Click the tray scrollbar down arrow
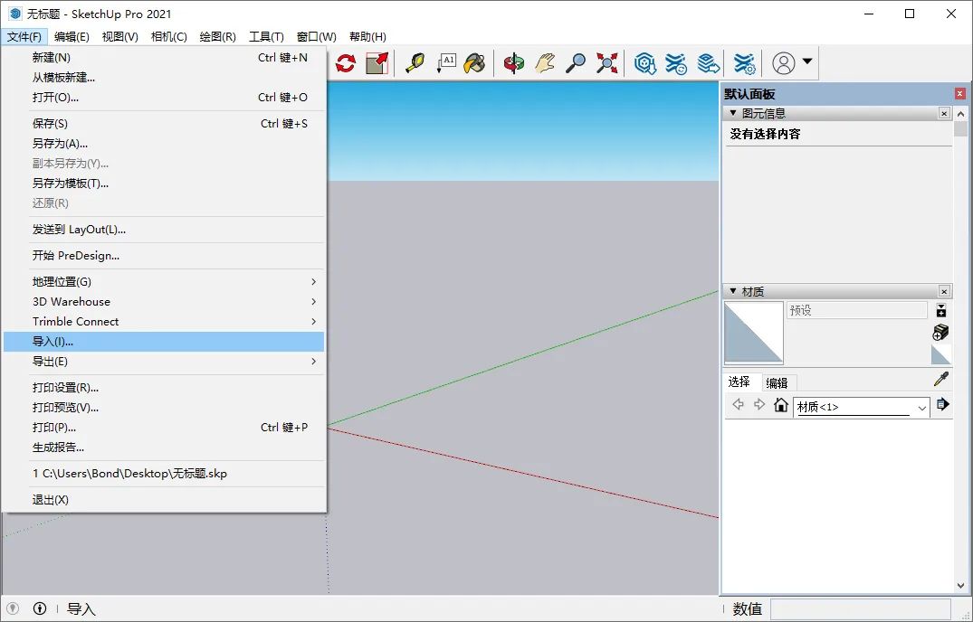 tap(960, 585)
